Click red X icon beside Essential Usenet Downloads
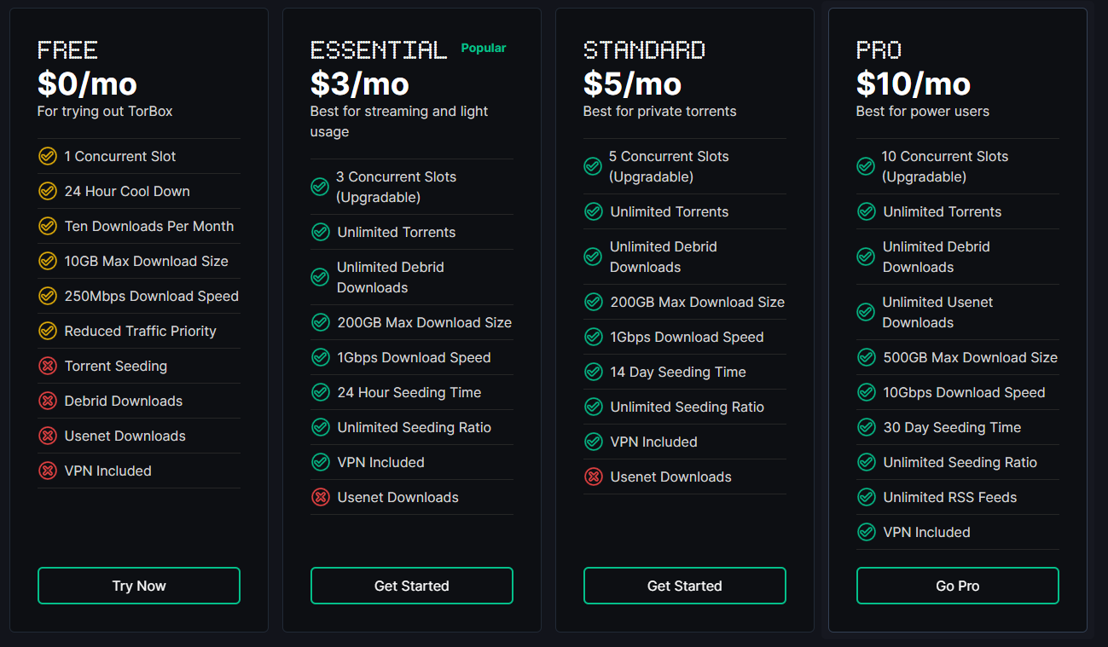The width and height of the screenshot is (1108, 647). click(x=321, y=497)
